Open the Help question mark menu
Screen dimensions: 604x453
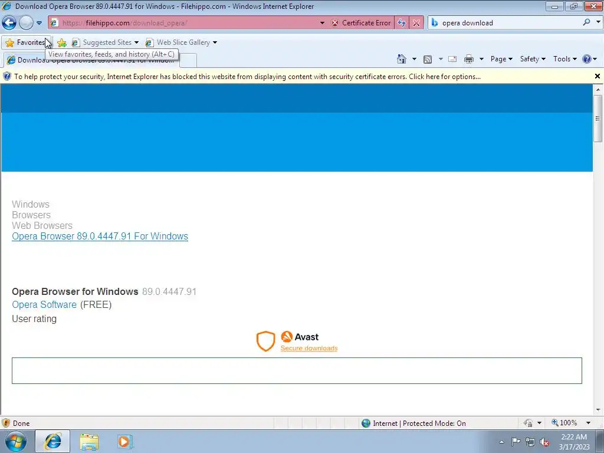[x=590, y=59]
